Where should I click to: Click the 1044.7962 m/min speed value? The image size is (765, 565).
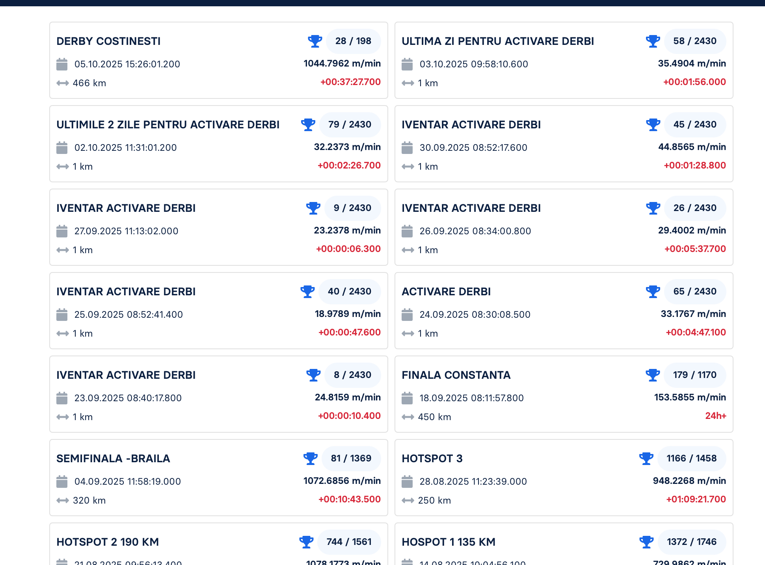click(342, 63)
